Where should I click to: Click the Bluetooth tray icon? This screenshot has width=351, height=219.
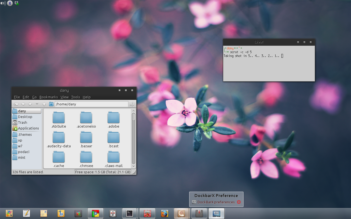[x=10, y=3]
